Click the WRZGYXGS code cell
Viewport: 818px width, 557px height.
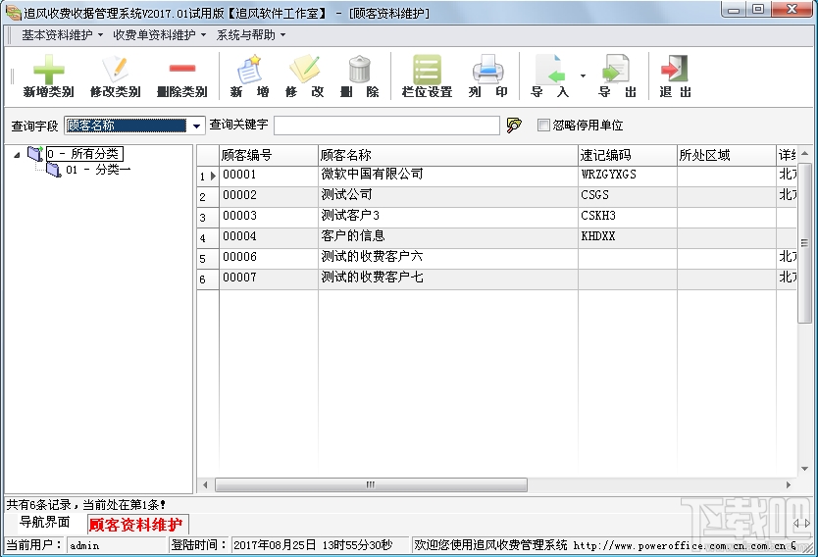click(x=627, y=175)
